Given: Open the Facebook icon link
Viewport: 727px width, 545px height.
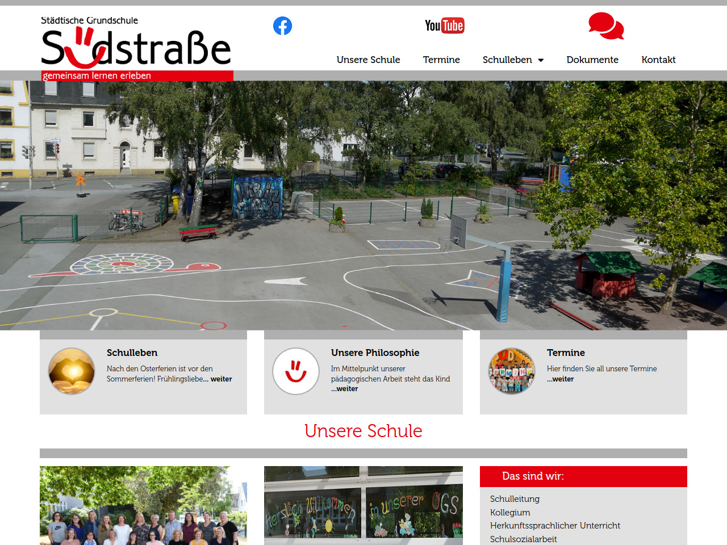Looking at the screenshot, I should click(282, 26).
